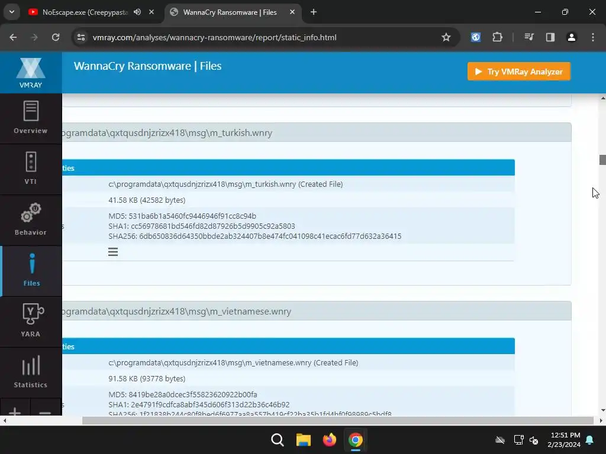Click the 91.58 KB (93778 bytes) size text

(147, 378)
